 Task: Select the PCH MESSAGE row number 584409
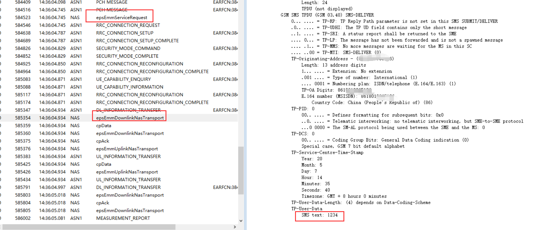click(x=119, y=2)
